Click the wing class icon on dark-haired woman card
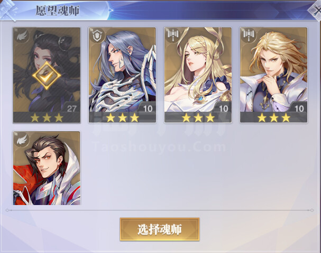 tap(21, 36)
